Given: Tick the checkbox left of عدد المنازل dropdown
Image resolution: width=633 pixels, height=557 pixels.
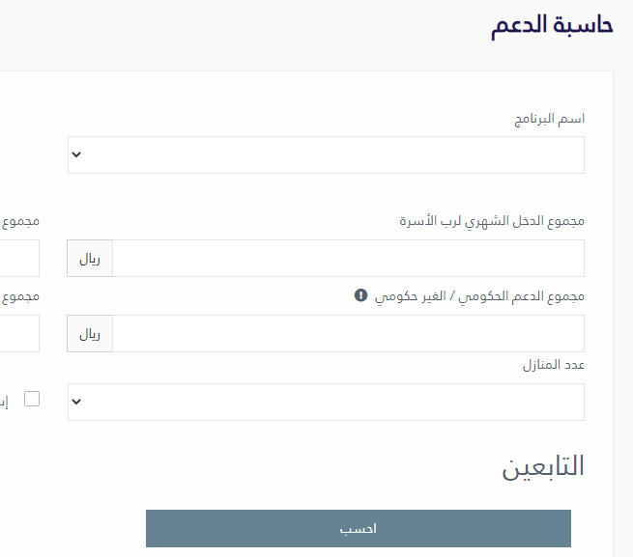Looking at the screenshot, I should tap(32, 399).
